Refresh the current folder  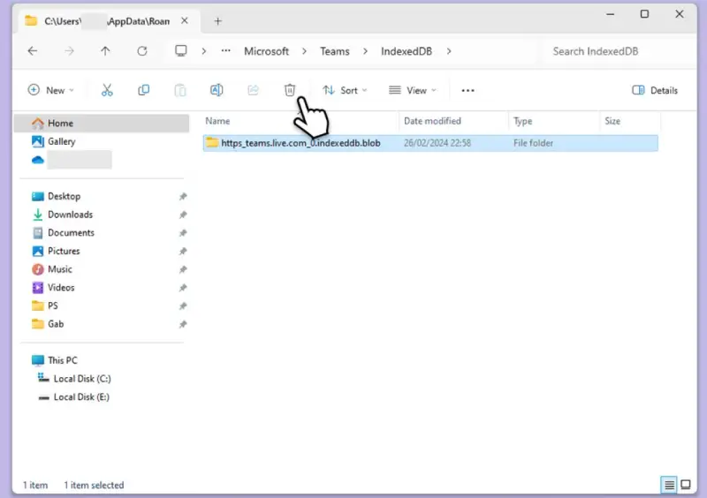142,51
